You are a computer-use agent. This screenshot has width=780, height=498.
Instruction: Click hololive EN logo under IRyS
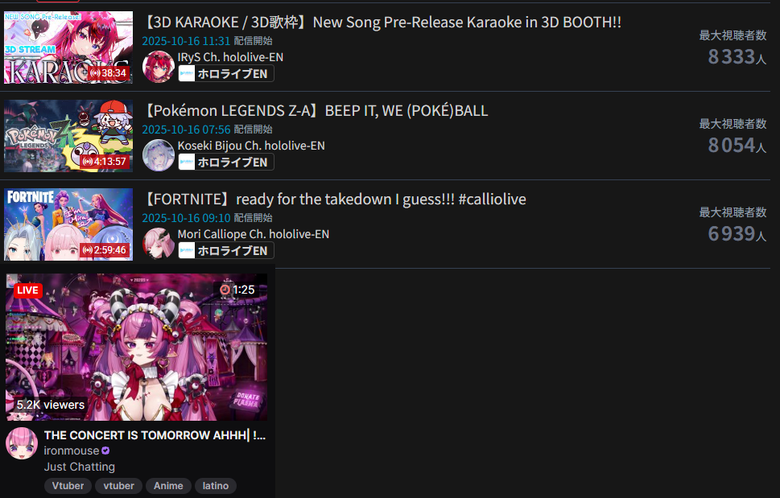pos(187,73)
